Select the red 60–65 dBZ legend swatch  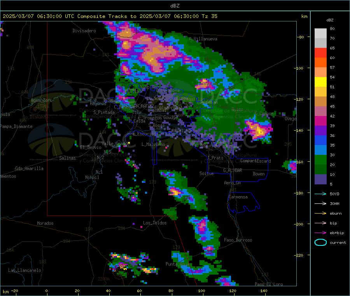pos(320,53)
